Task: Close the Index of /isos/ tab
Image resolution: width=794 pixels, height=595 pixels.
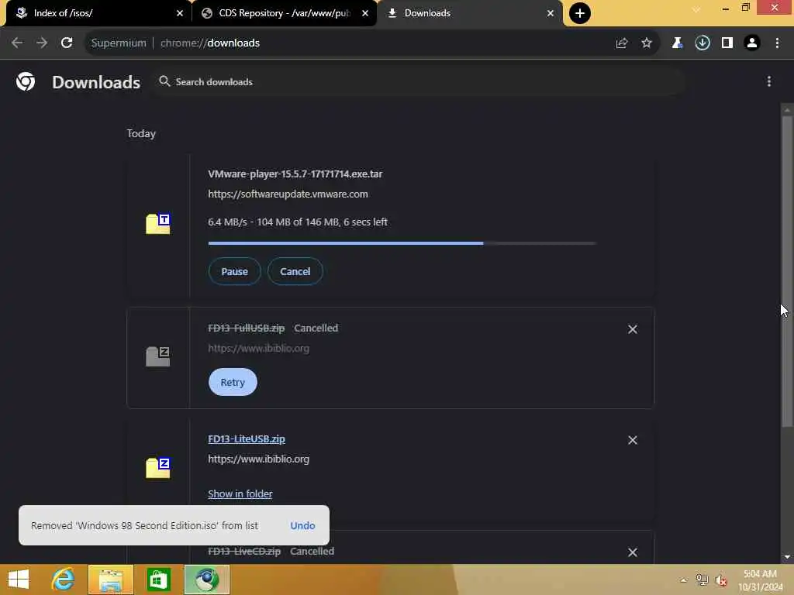Action: pos(180,13)
